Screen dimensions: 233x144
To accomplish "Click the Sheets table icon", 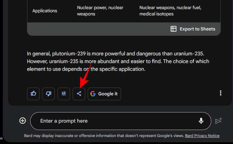I will [173, 29].
